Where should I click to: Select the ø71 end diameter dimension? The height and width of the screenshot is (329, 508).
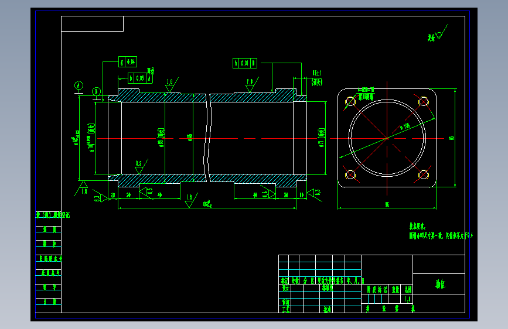click(321, 138)
